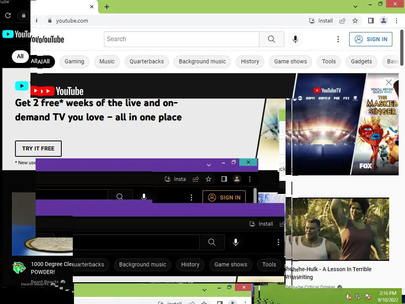Expand tab search chevron in bottom green window
This screenshot has width=405, height=304.
(x=204, y=290)
